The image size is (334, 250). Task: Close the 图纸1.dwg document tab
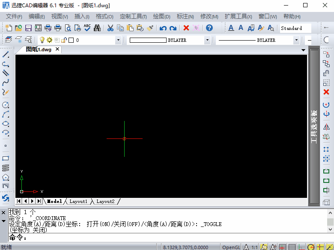(57, 49)
